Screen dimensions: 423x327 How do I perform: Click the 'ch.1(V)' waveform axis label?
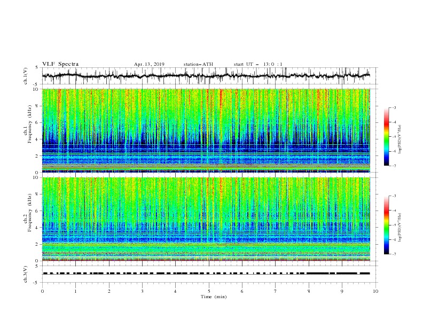coord(26,76)
